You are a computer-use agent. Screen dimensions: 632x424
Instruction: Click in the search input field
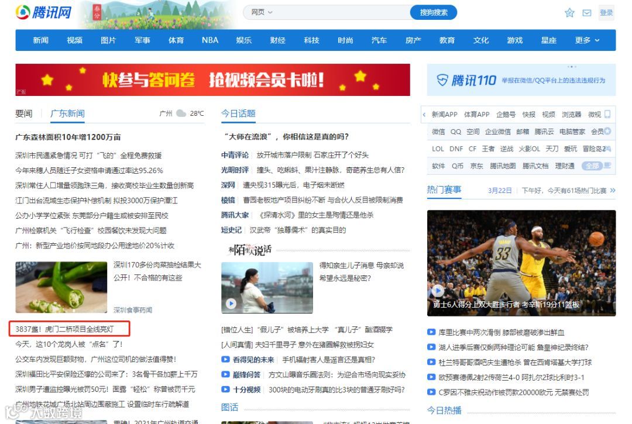pos(342,12)
